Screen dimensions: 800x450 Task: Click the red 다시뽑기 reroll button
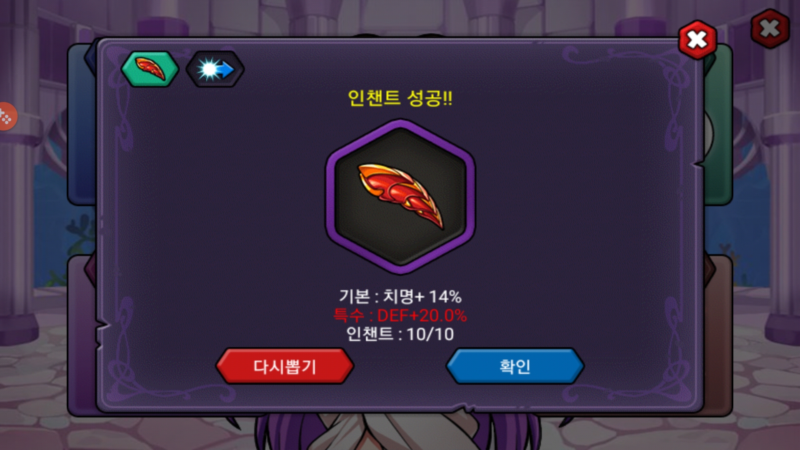click(x=285, y=366)
